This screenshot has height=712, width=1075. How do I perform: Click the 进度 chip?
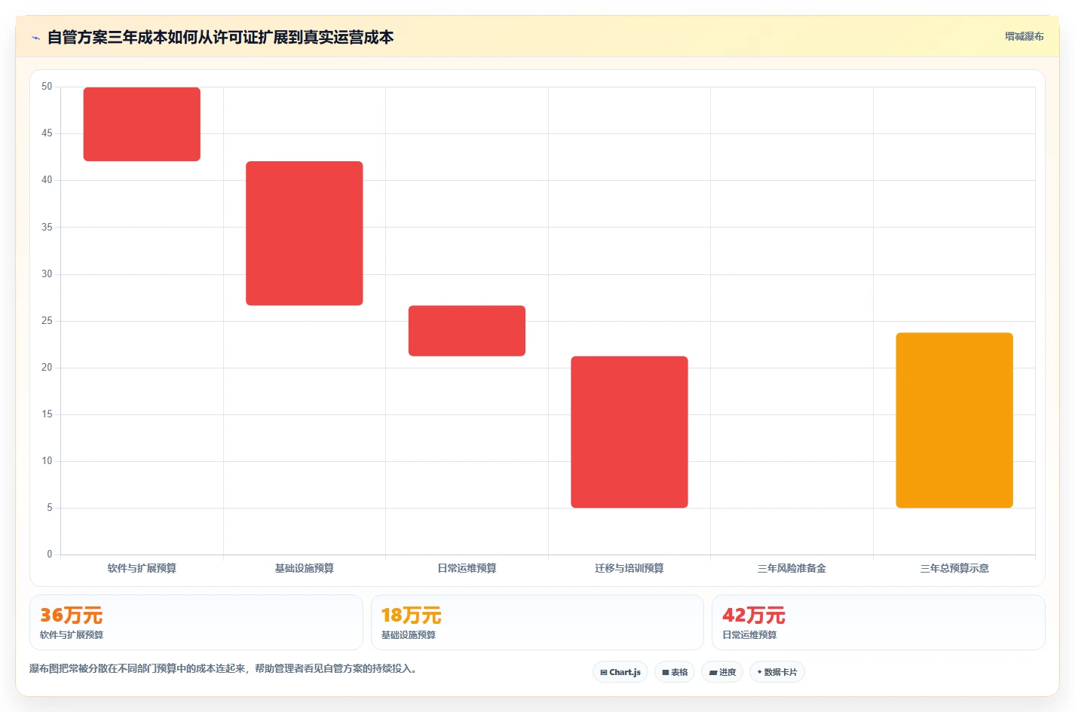(x=722, y=672)
